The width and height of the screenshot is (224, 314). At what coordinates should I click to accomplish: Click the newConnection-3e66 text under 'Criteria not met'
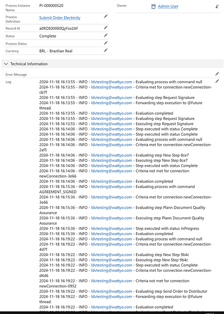click(x=58, y=176)
